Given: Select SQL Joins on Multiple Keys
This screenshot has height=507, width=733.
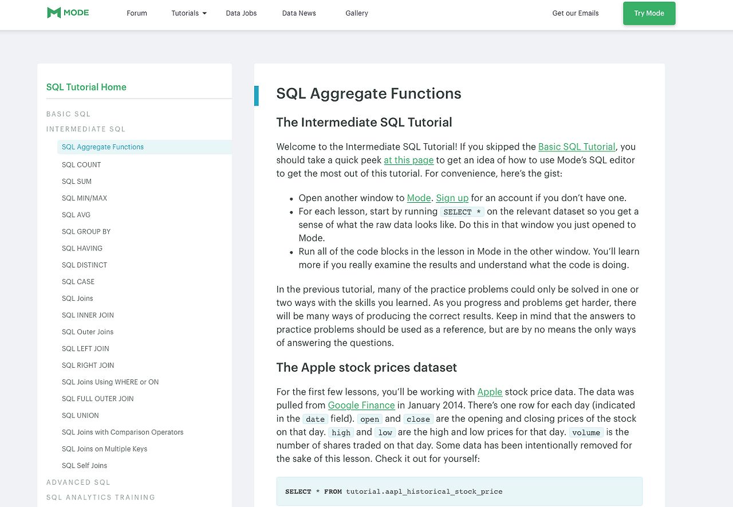Looking at the screenshot, I should pyautogui.click(x=105, y=449).
